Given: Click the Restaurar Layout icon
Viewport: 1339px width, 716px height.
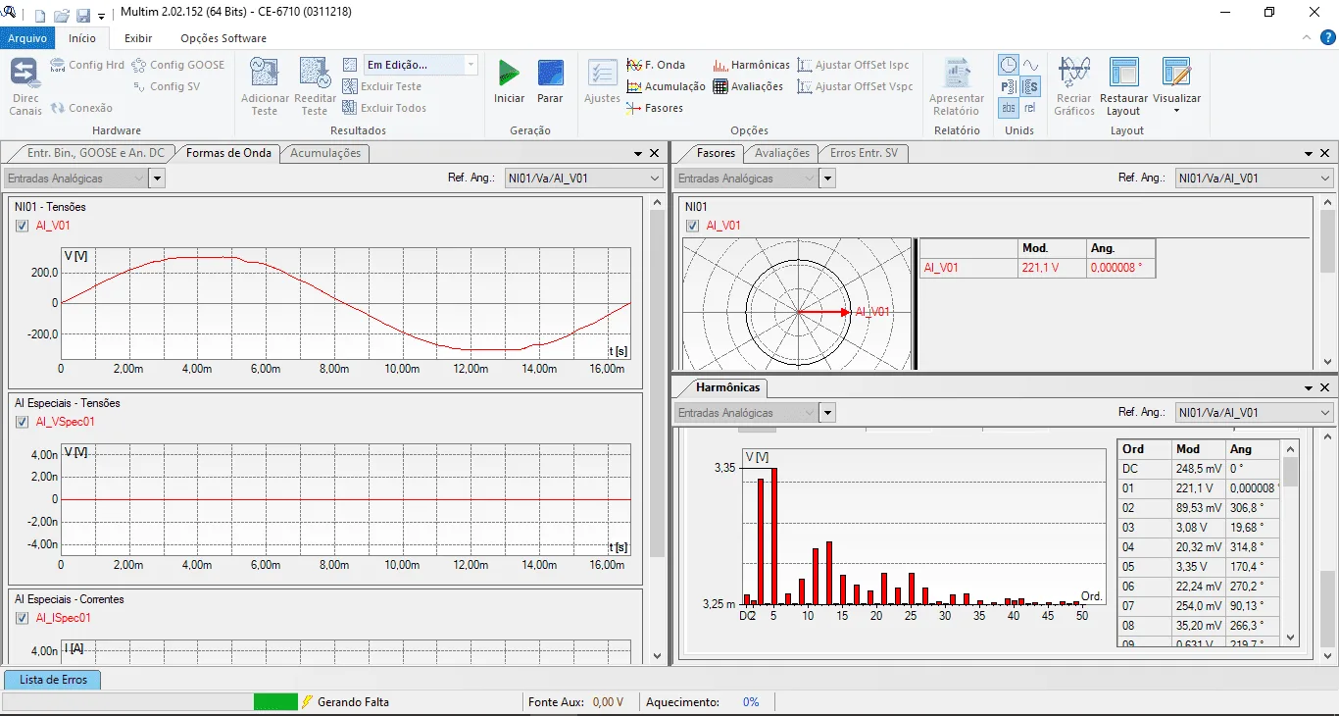Looking at the screenshot, I should pyautogui.click(x=1123, y=74).
